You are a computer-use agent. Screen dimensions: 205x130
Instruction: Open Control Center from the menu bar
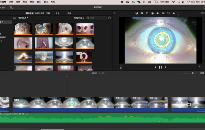(184, 2)
